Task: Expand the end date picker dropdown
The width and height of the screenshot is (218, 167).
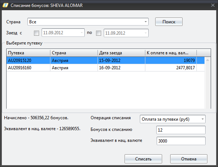Action: coord(146,33)
